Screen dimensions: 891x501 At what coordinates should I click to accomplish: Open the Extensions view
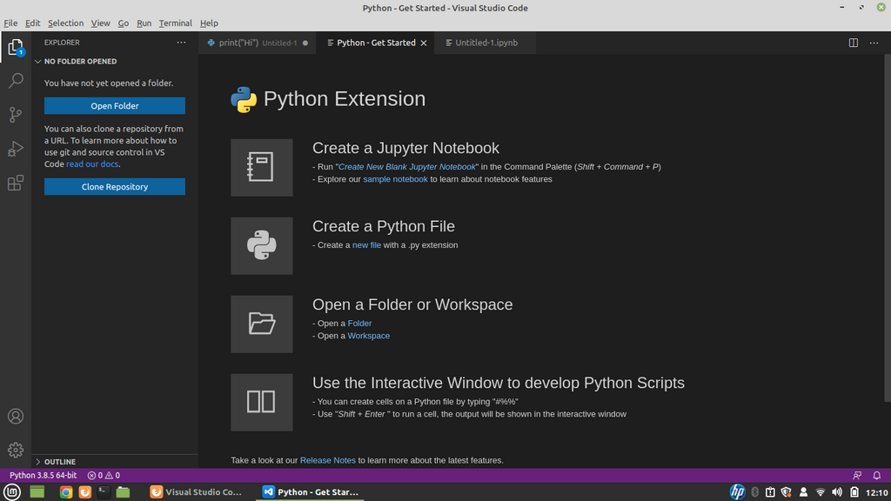point(16,182)
